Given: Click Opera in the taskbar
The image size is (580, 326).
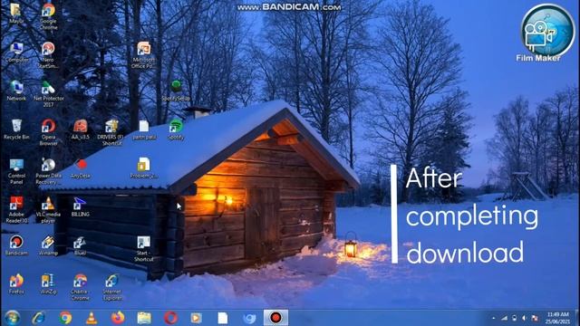Looking at the screenshot, I should click(x=170, y=318).
